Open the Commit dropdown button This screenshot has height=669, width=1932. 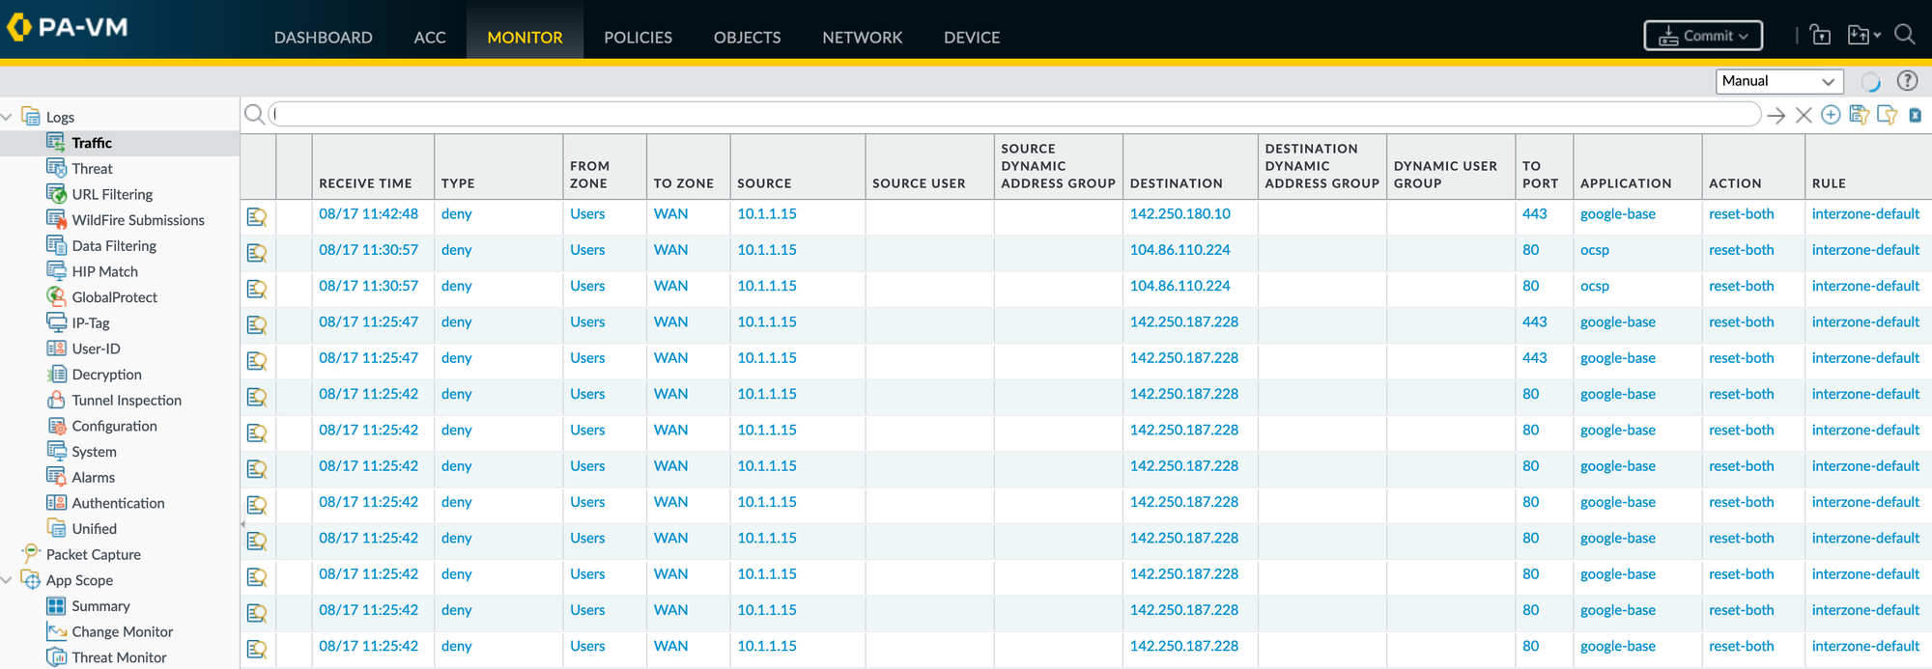click(1703, 36)
